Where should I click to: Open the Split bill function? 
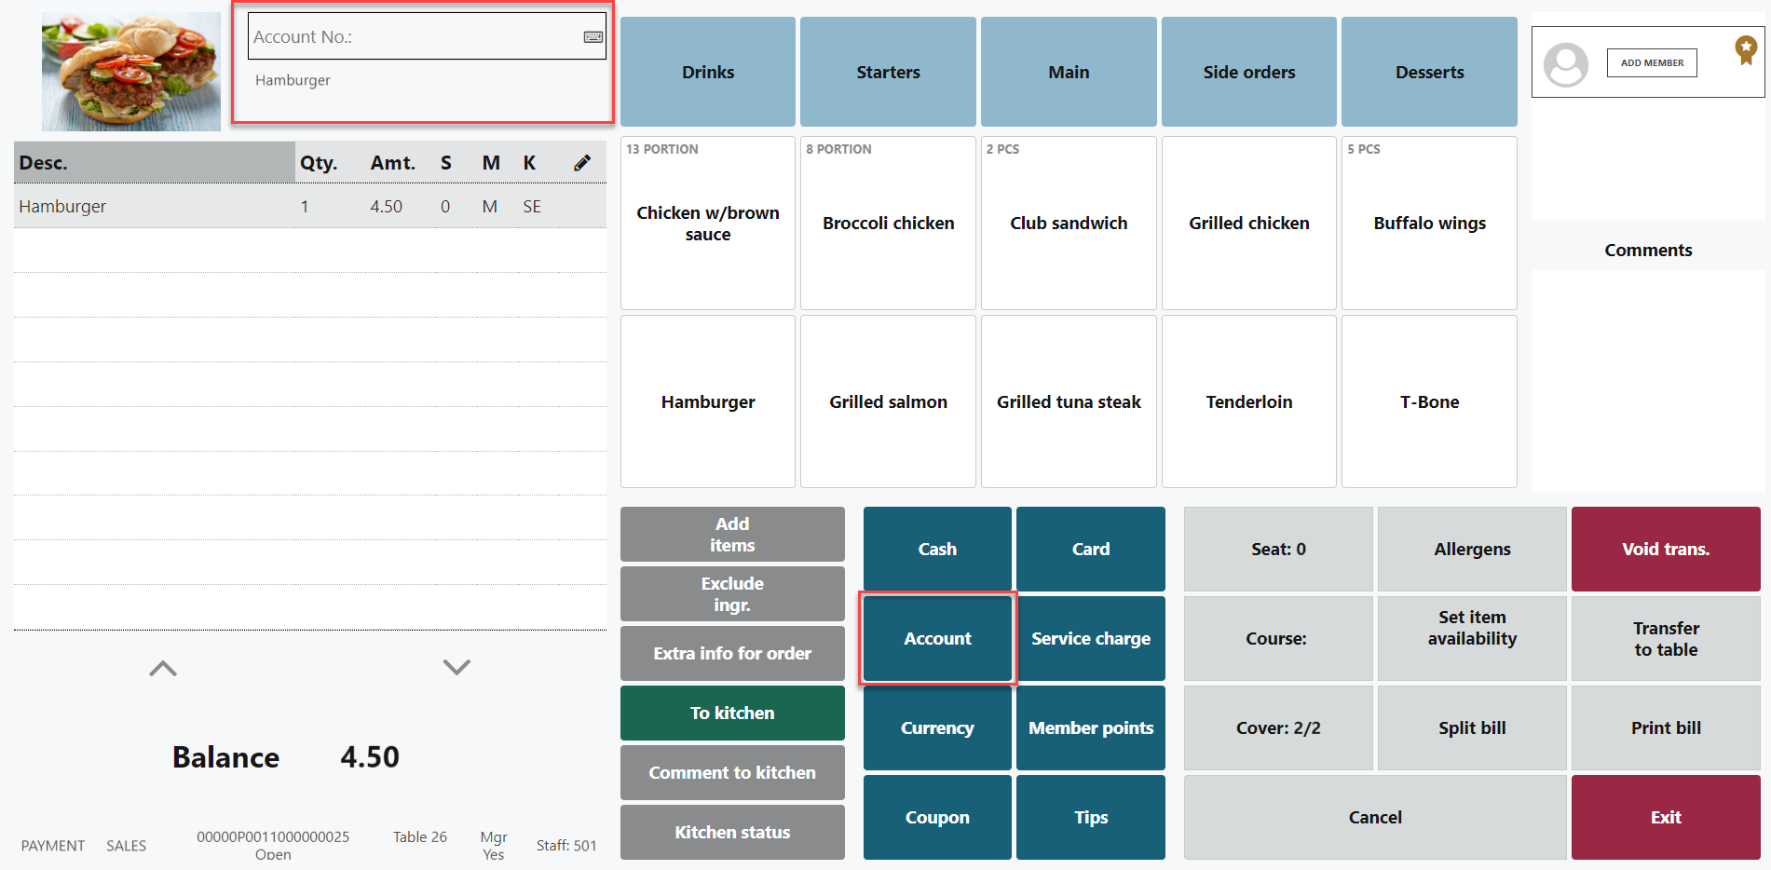1471,727
